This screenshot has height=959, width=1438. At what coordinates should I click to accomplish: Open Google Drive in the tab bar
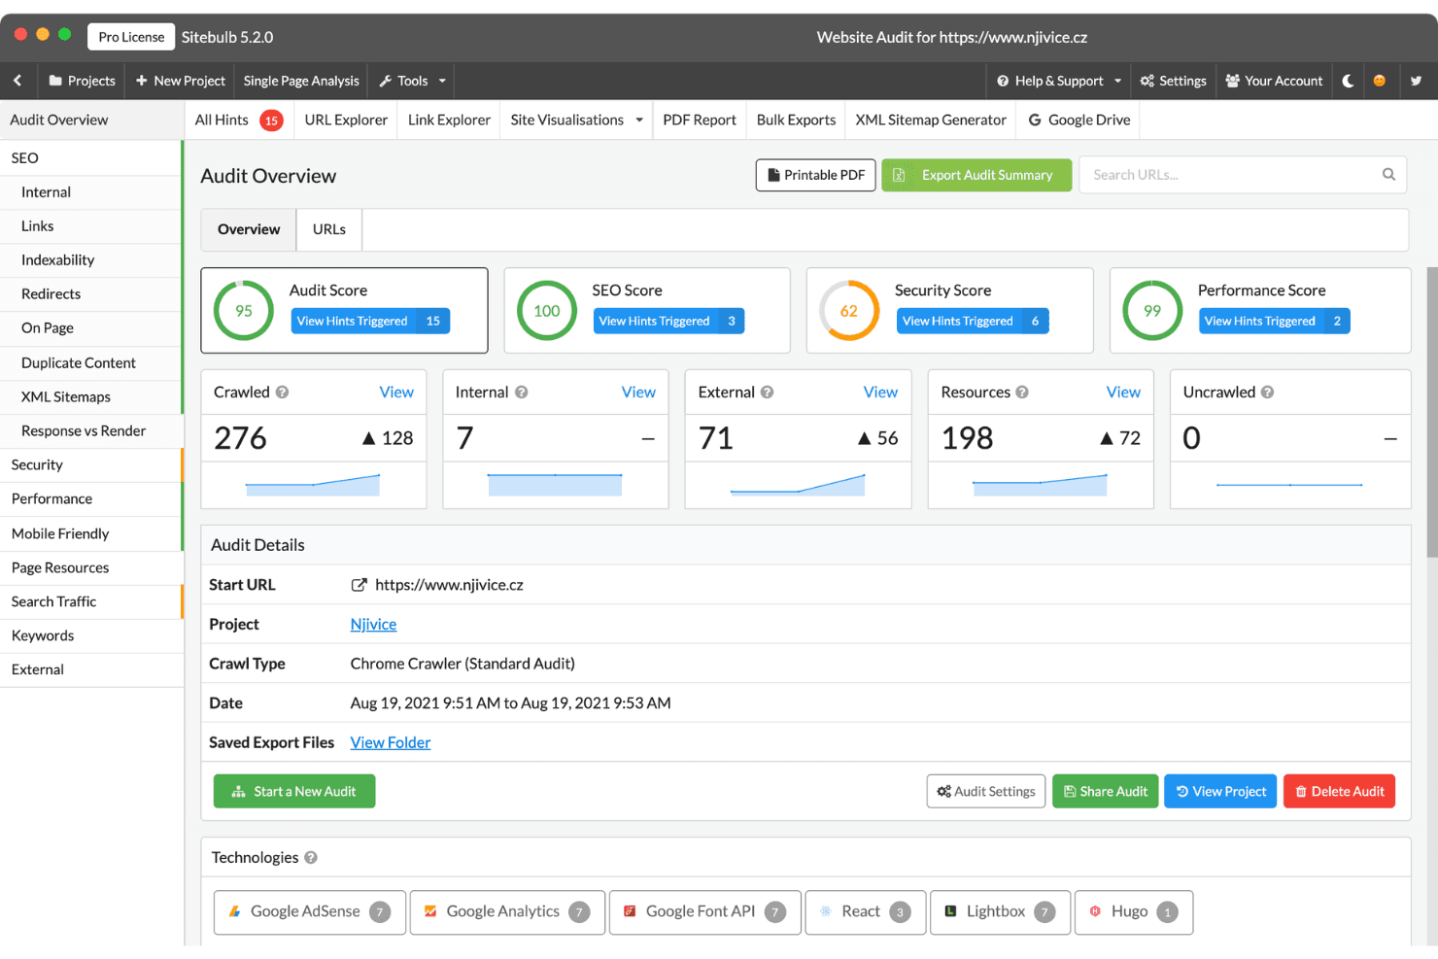pyautogui.click(x=1079, y=120)
